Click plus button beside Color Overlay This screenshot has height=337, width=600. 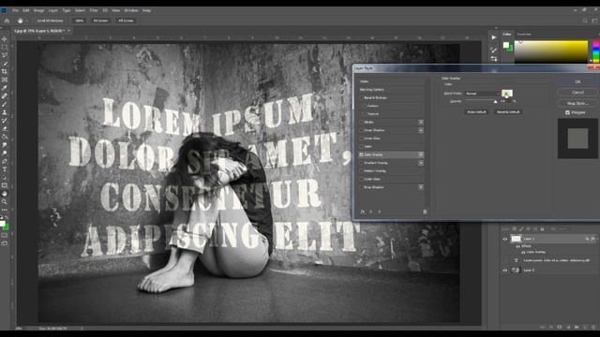click(421, 154)
